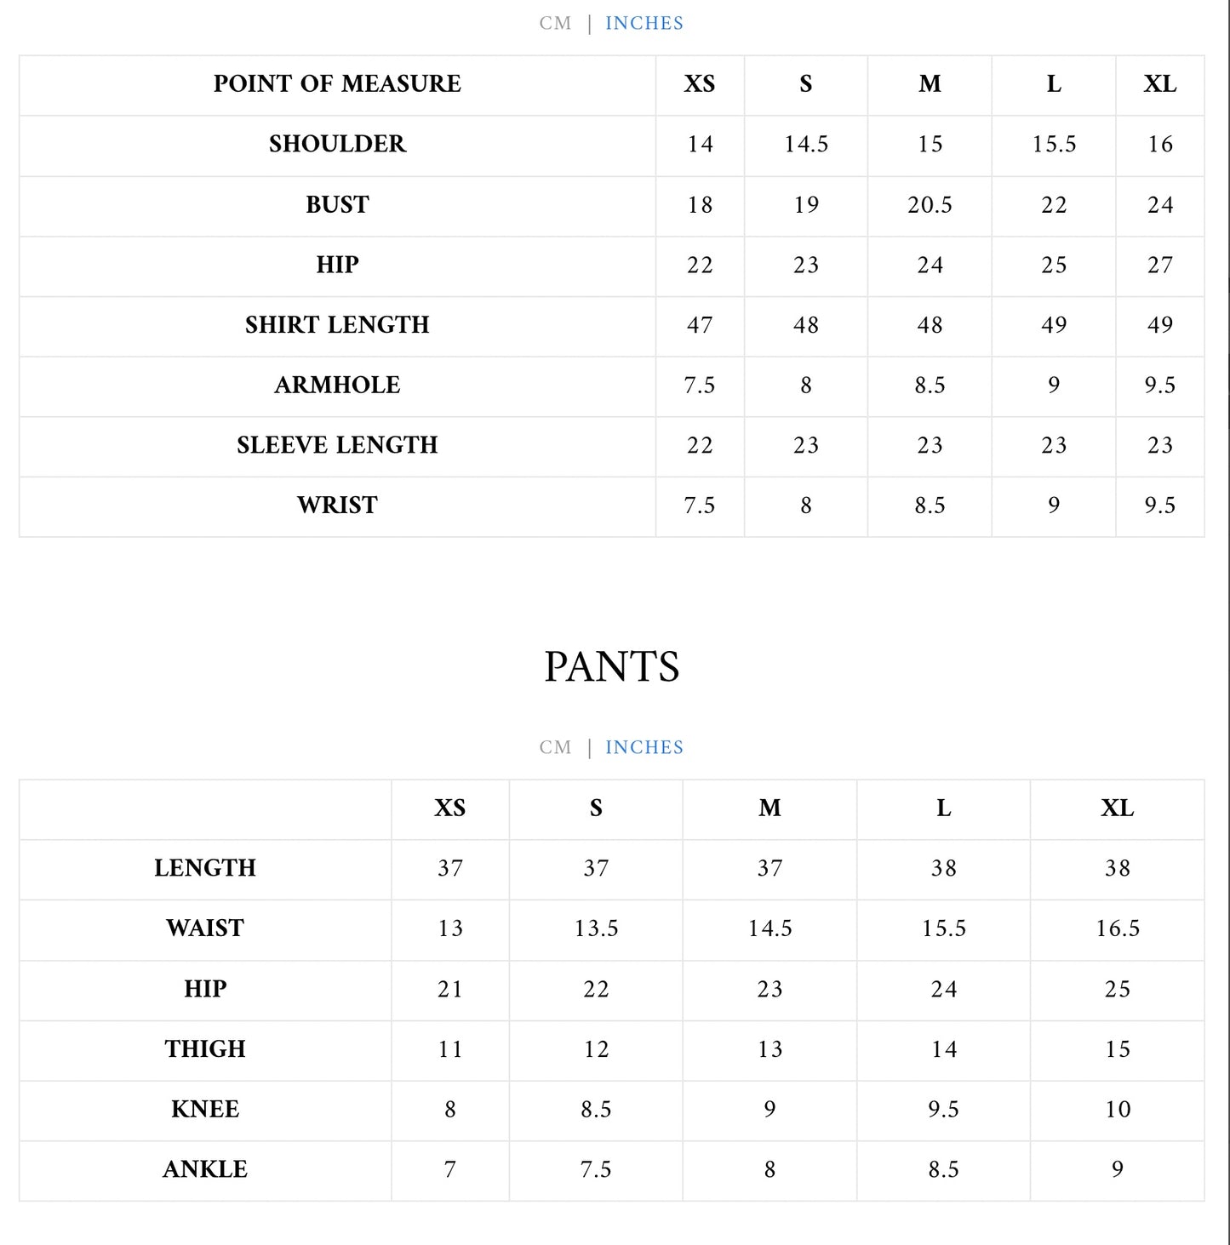Viewport: 1230px width, 1245px height.
Task: Click the waist value 16.5 for XL
Action: pos(1117,928)
